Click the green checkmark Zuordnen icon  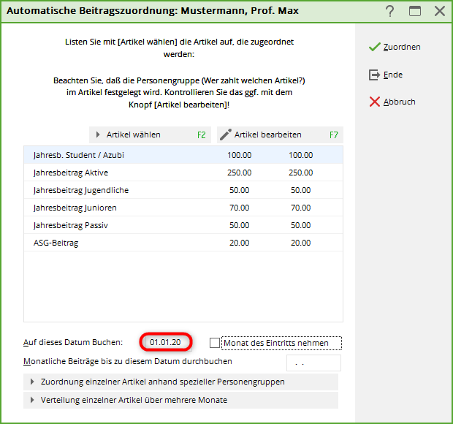coord(375,47)
